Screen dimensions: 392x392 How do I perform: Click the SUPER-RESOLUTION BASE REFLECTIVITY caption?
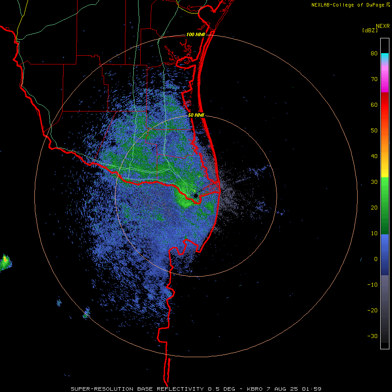coord(137,389)
